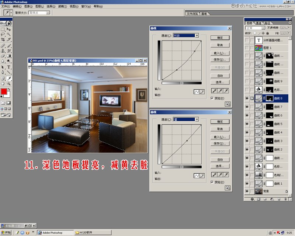Expand the RGB curves dialog grid size button

tap(228, 104)
